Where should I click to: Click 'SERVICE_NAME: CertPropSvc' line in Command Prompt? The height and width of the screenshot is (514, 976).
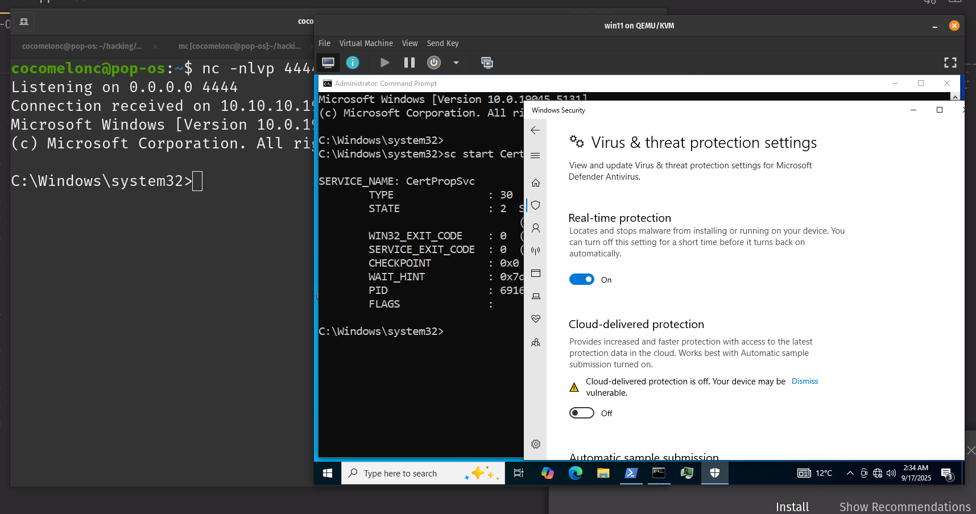(396, 181)
